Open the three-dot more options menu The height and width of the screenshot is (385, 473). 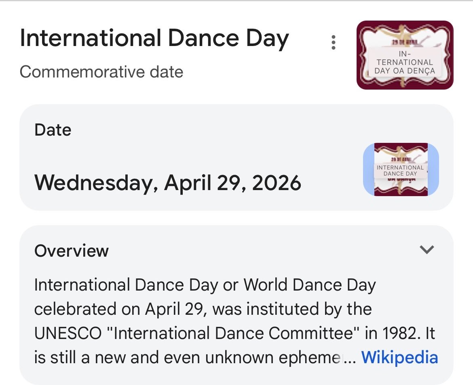click(x=334, y=42)
